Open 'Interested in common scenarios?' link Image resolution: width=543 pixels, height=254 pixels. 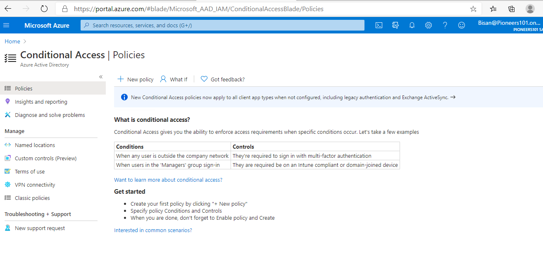(153, 230)
